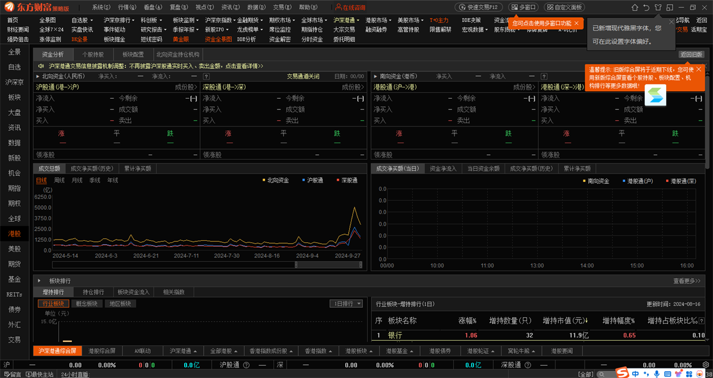Click right handle of chart range slider
713x378 pixels.
point(362,264)
